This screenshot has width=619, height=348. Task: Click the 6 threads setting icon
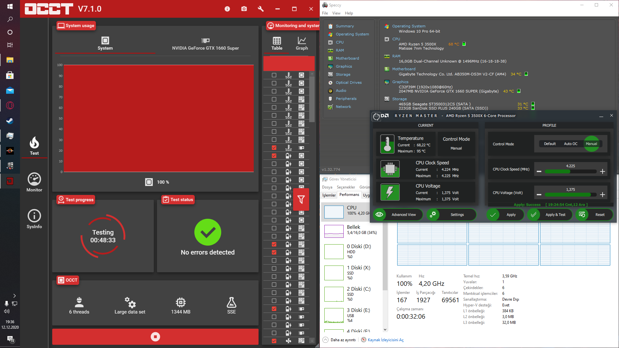79,302
